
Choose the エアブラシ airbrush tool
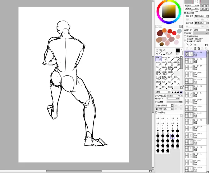[x=165, y=59]
